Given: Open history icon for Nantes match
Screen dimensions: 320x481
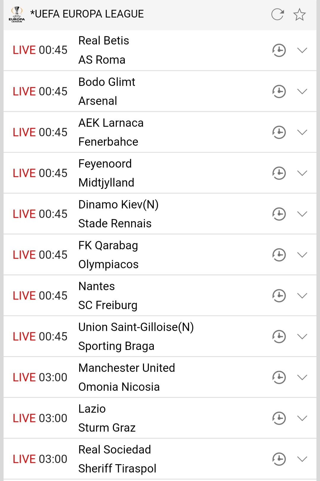Looking at the screenshot, I should [x=279, y=295].
